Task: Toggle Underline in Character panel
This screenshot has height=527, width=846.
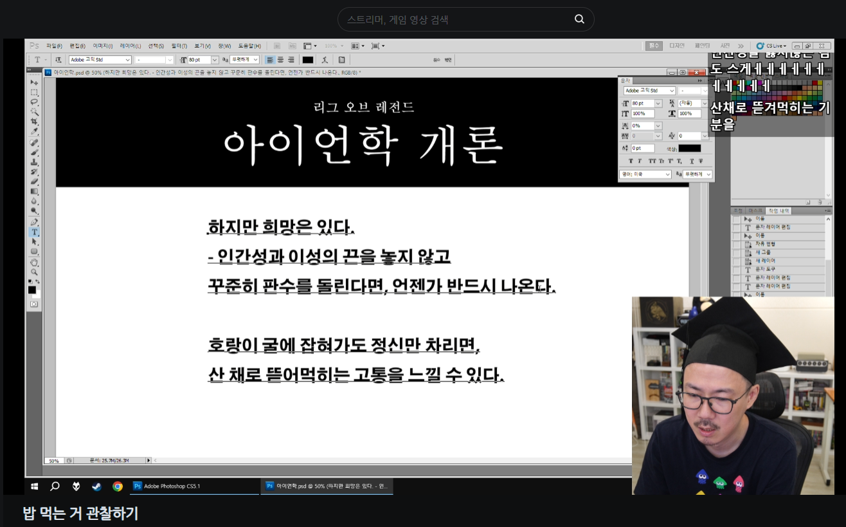Action: 692,161
